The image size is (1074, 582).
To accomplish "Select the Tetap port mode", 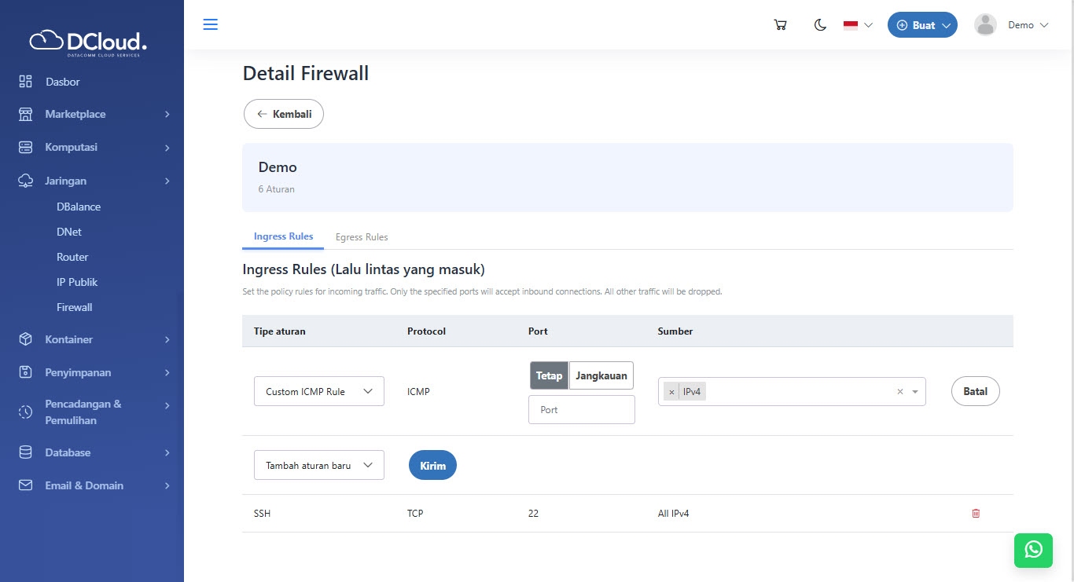I will tap(549, 375).
